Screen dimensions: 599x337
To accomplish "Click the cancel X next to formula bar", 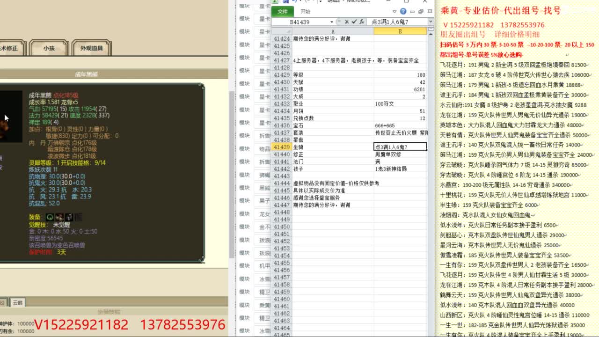I will pos(347,22).
